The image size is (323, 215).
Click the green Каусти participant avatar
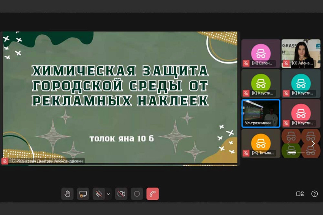click(x=261, y=82)
